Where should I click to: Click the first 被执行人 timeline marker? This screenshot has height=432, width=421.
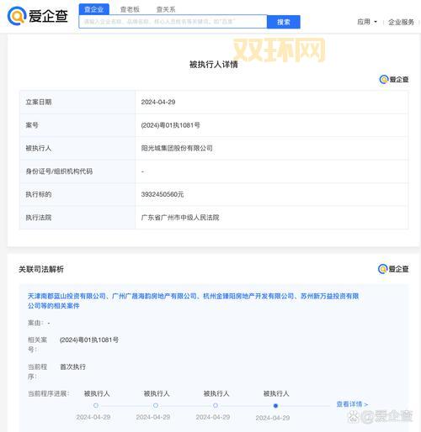(96, 405)
